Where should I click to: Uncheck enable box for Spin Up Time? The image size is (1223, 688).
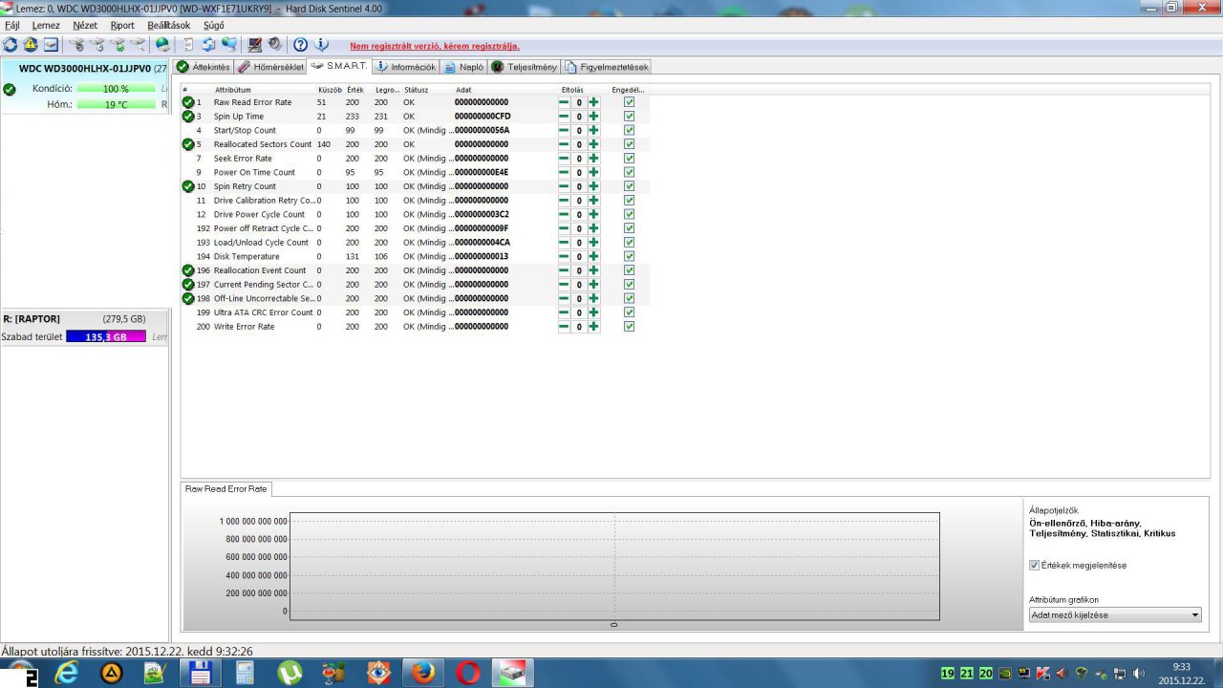629,117
